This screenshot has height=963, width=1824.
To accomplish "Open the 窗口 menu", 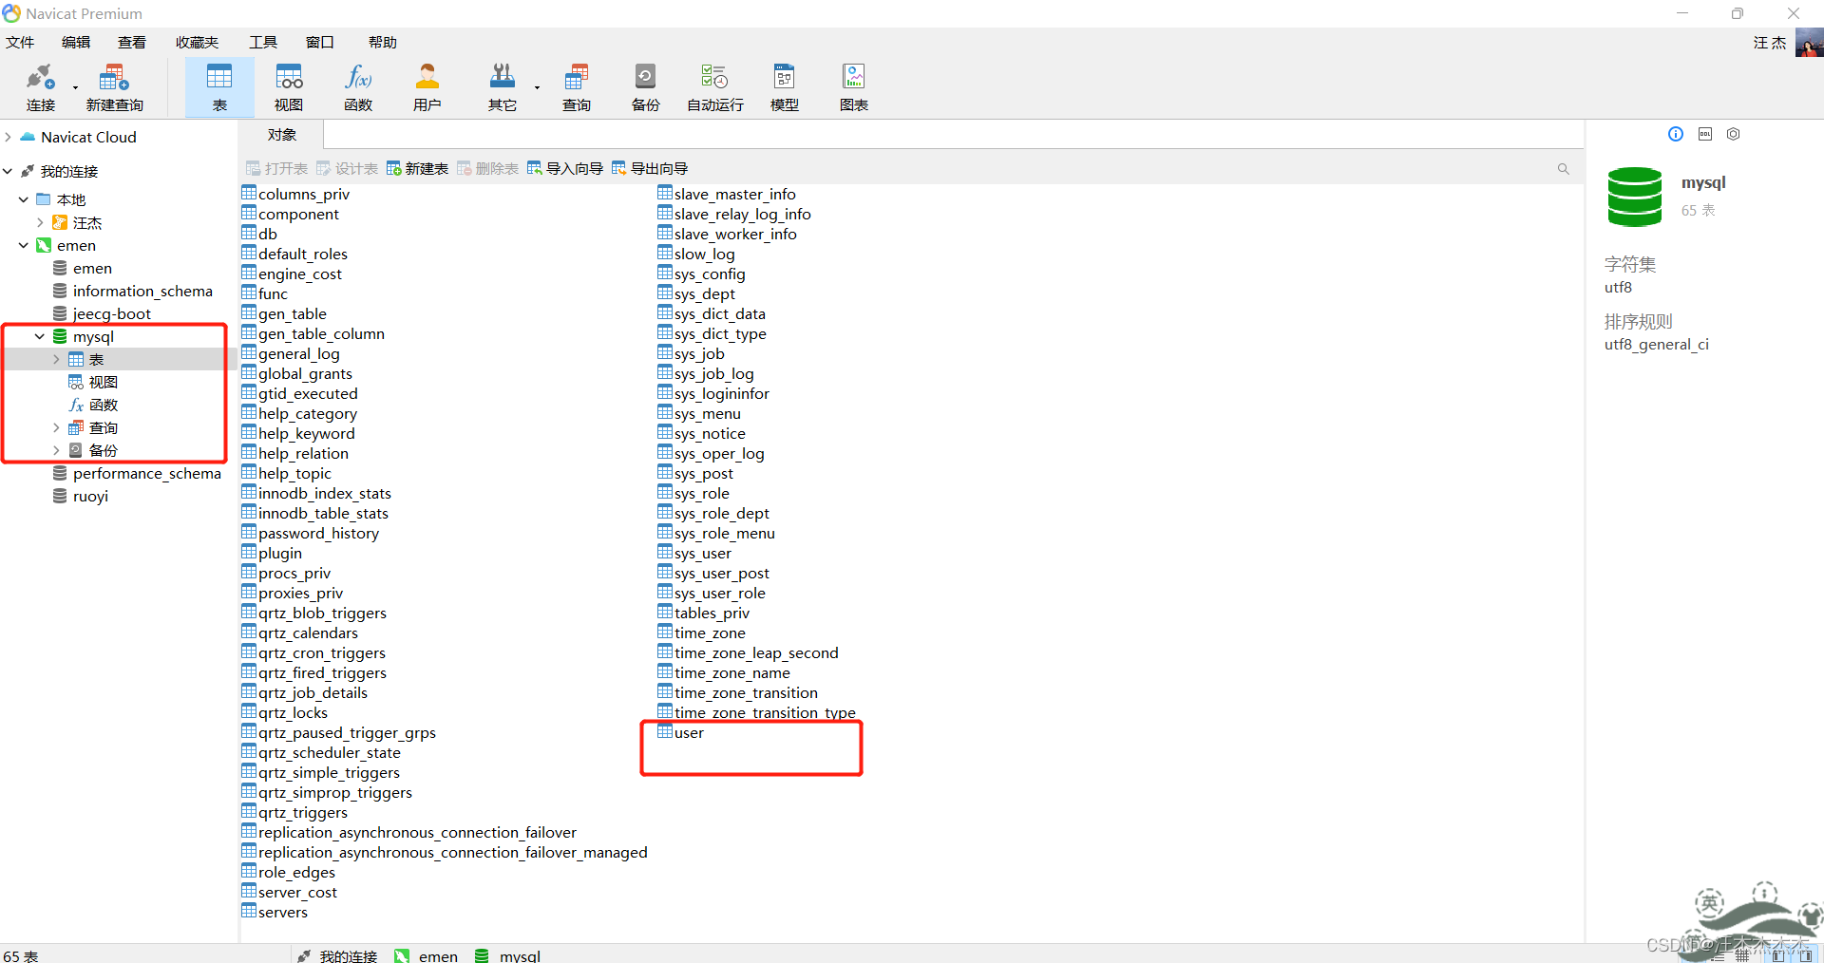I will pyautogui.click(x=320, y=42).
